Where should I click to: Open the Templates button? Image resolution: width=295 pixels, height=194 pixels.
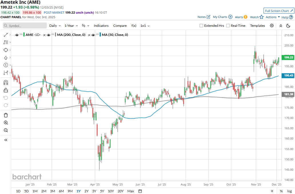tap(257, 26)
